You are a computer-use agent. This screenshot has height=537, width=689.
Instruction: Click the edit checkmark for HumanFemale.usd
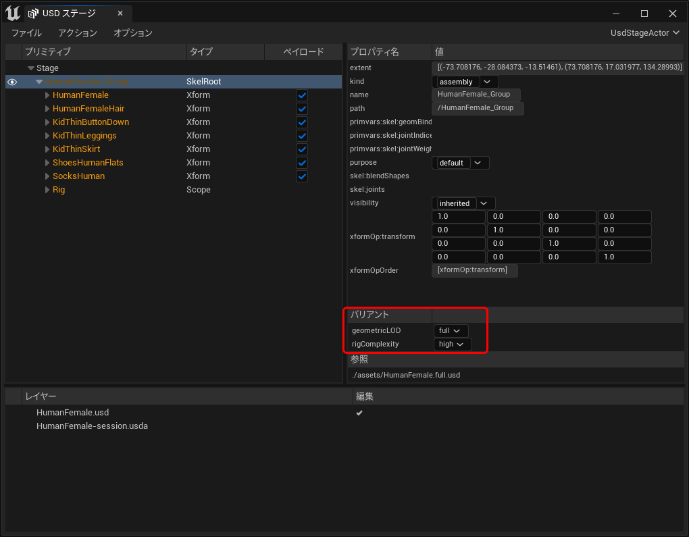click(x=359, y=413)
